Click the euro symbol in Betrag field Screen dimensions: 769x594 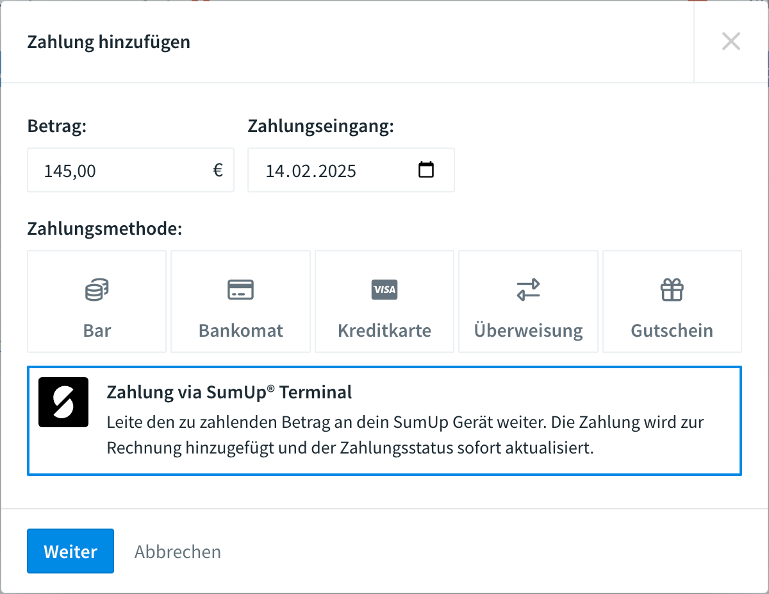click(218, 170)
